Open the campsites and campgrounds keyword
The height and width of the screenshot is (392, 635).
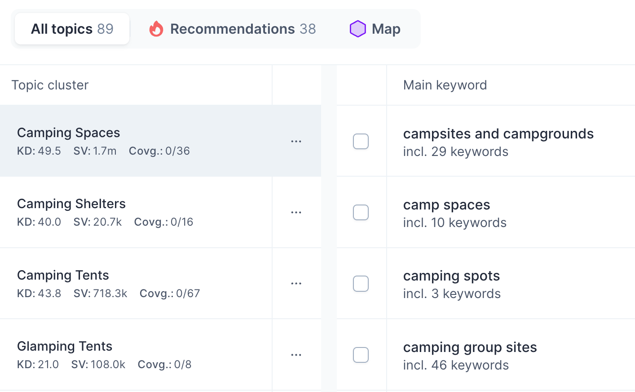[498, 134]
